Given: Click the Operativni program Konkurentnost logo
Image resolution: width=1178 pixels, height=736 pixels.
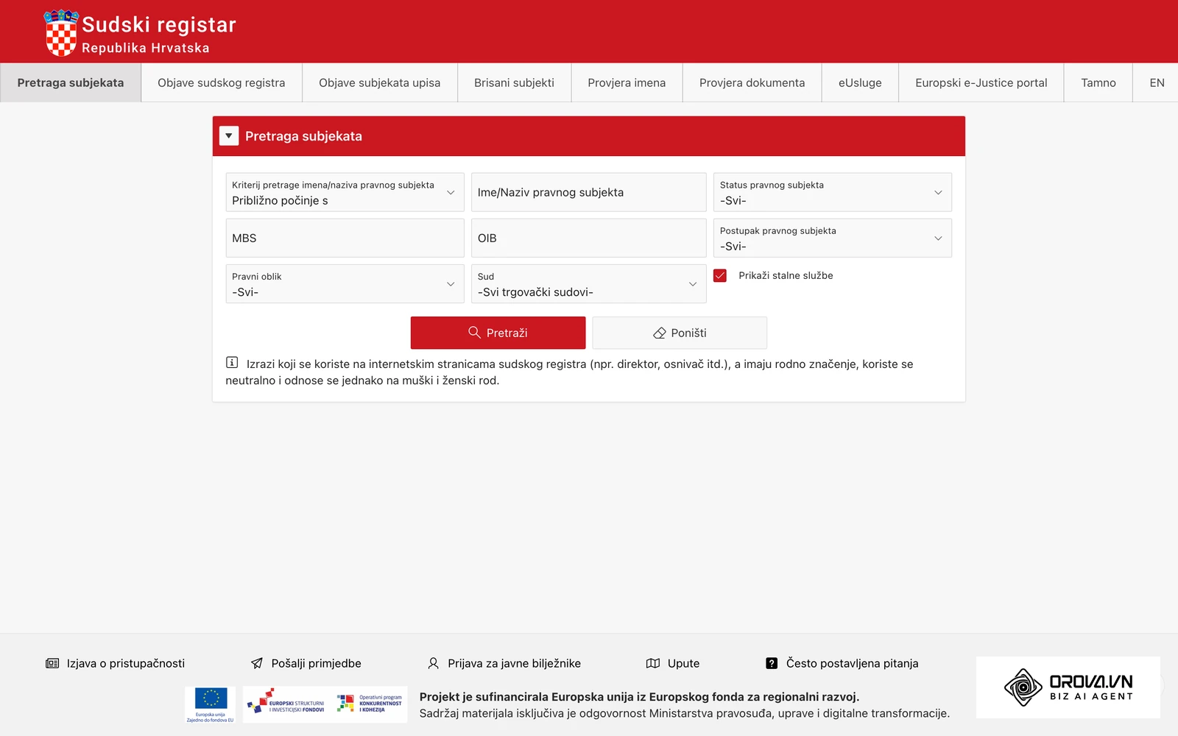Looking at the screenshot, I should tap(370, 704).
